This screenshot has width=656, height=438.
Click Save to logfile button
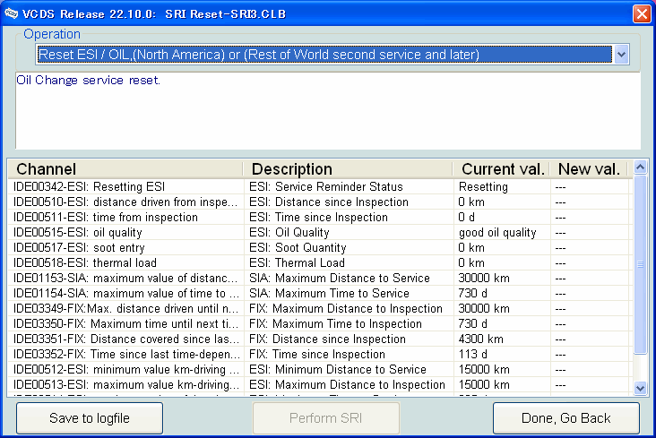click(x=90, y=418)
